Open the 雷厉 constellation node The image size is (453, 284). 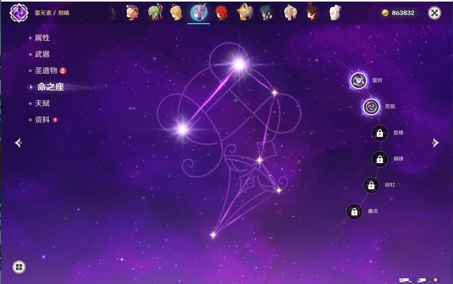(359, 81)
